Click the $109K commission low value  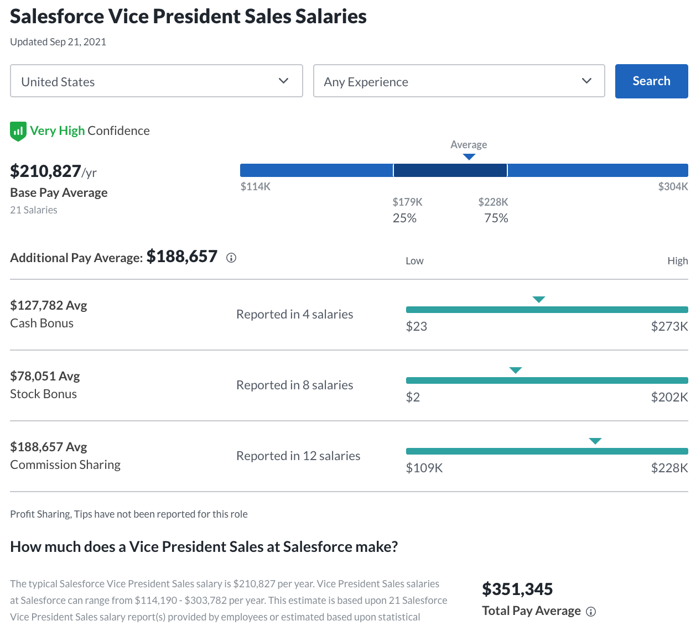tap(424, 468)
